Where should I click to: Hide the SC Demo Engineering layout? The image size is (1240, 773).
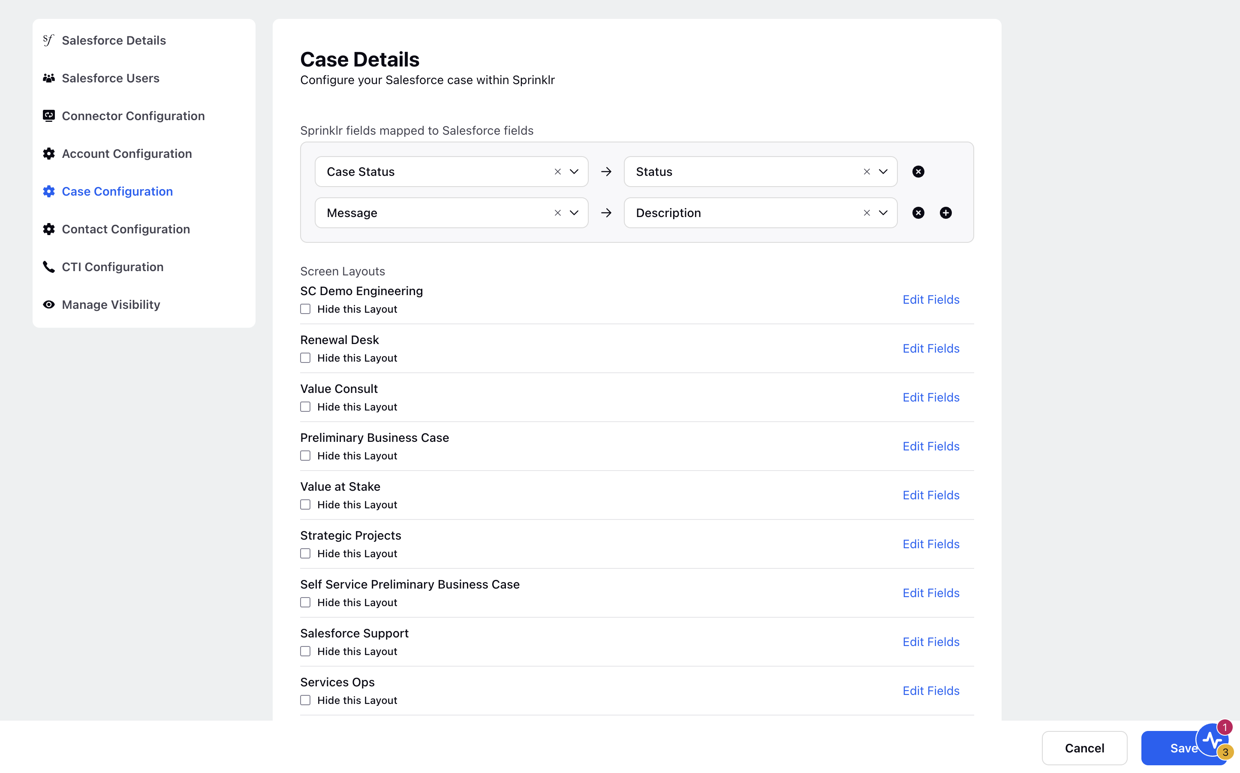(x=305, y=309)
